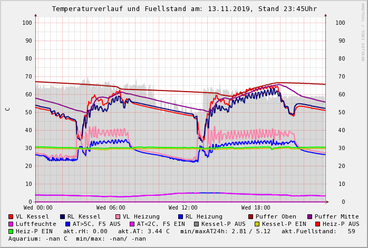Select the pink VL Heizung legend swatch
The width and height of the screenshot is (368, 248).
pos(118,216)
